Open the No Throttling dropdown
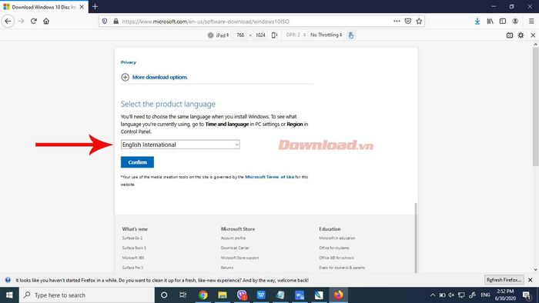The image size is (539, 303). click(326, 35)
